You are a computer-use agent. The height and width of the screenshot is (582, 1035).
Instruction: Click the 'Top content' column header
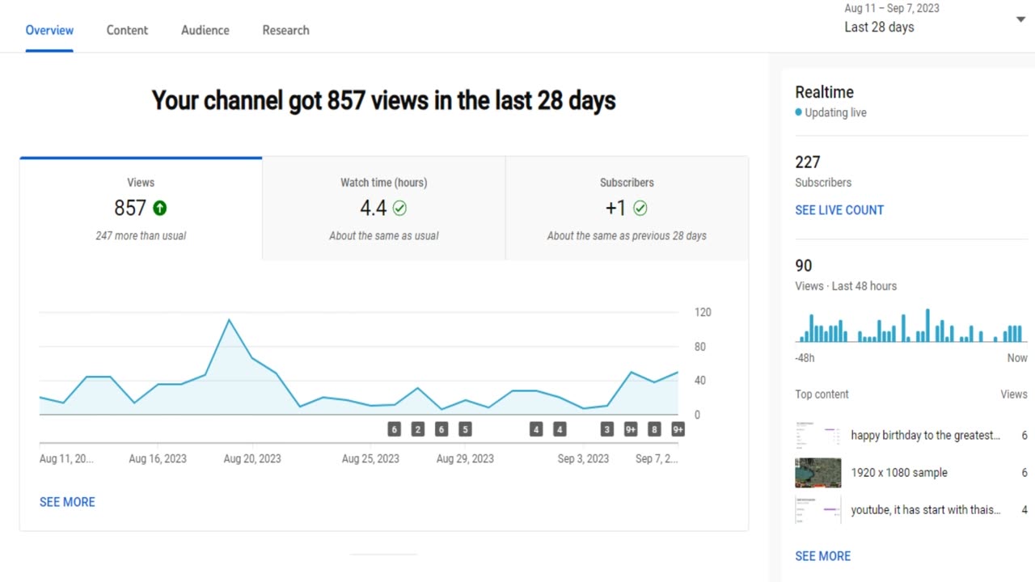click(822, 394)
